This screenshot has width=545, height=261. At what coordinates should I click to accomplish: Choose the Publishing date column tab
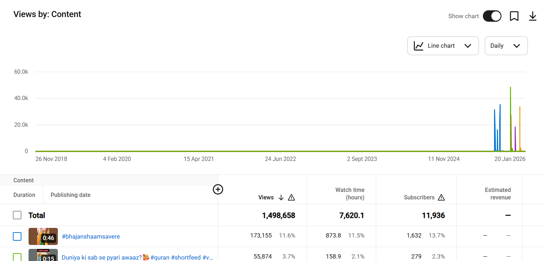[x=70, y=195]
